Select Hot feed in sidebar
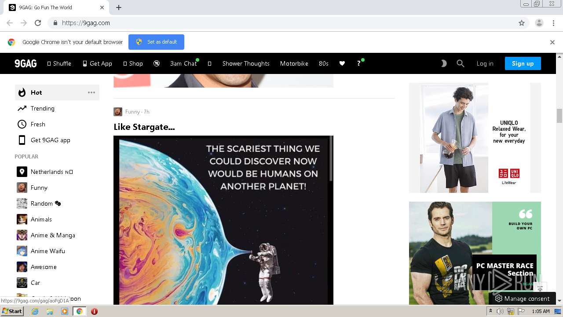Image resolution: width=563 pixels, height=317 pixels. (57, 92)
